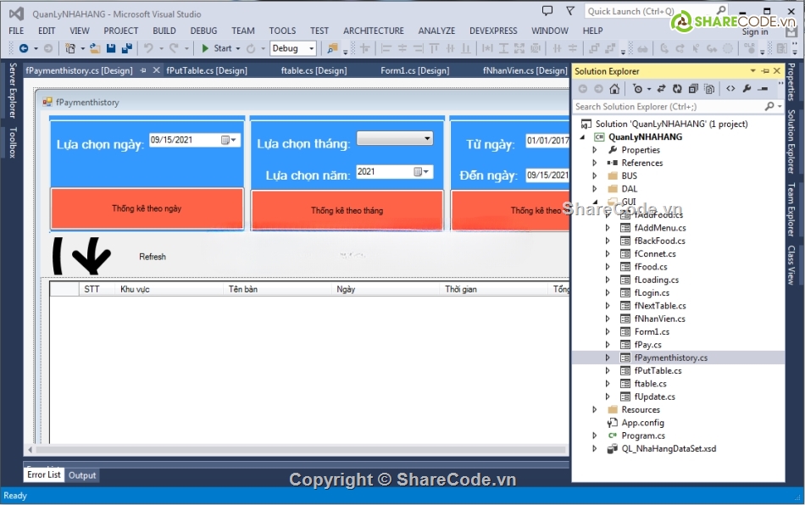Click the Sign in link
805x505 pixels.
click(755, 32)
